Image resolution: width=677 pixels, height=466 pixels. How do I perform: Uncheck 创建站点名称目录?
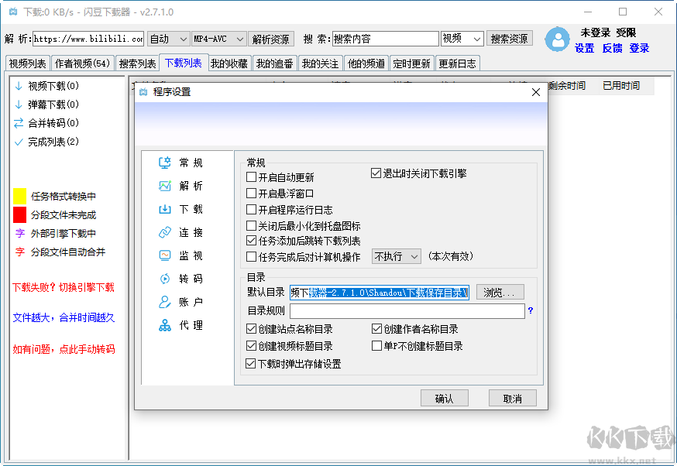(251, 329)
